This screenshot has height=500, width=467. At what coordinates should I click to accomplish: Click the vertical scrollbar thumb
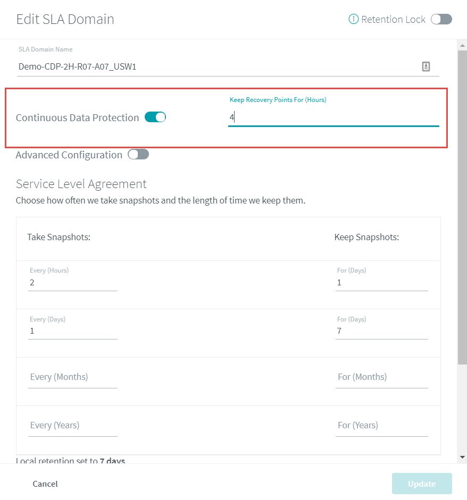click(x=462, y=207)
